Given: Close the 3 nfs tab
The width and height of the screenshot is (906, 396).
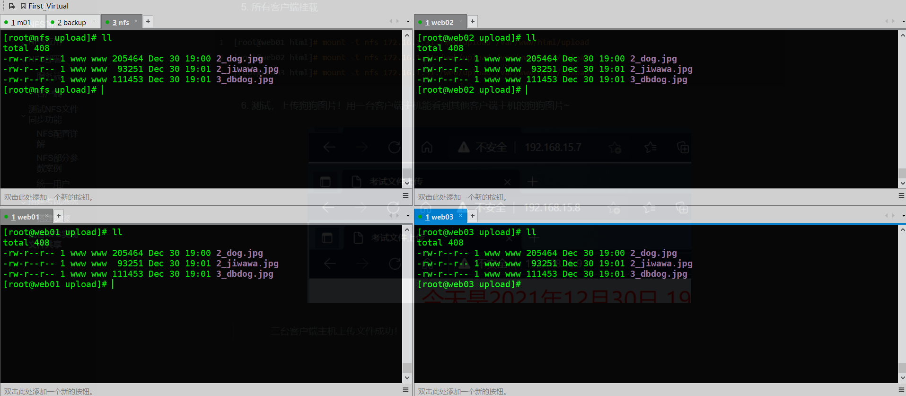Looking at the screenshot, I should click(136, 21).
